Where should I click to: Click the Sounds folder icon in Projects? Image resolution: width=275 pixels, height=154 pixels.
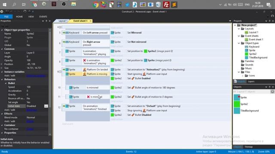[243, 65]
